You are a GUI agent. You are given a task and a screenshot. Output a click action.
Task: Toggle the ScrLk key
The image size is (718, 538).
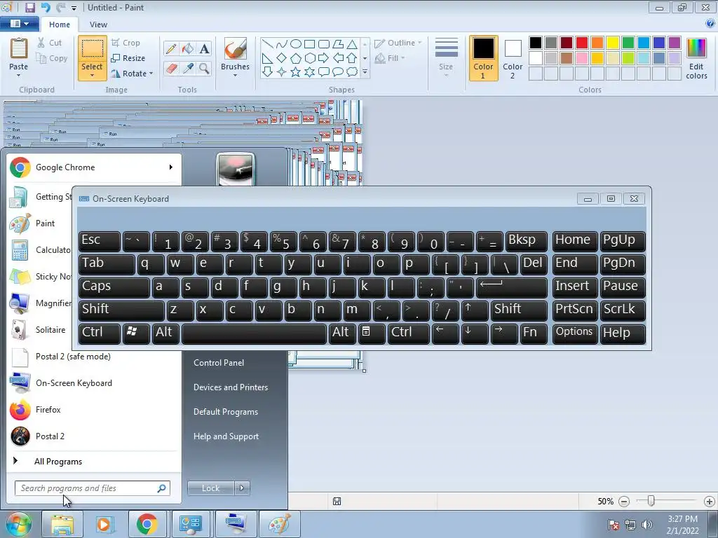[623, 310]
